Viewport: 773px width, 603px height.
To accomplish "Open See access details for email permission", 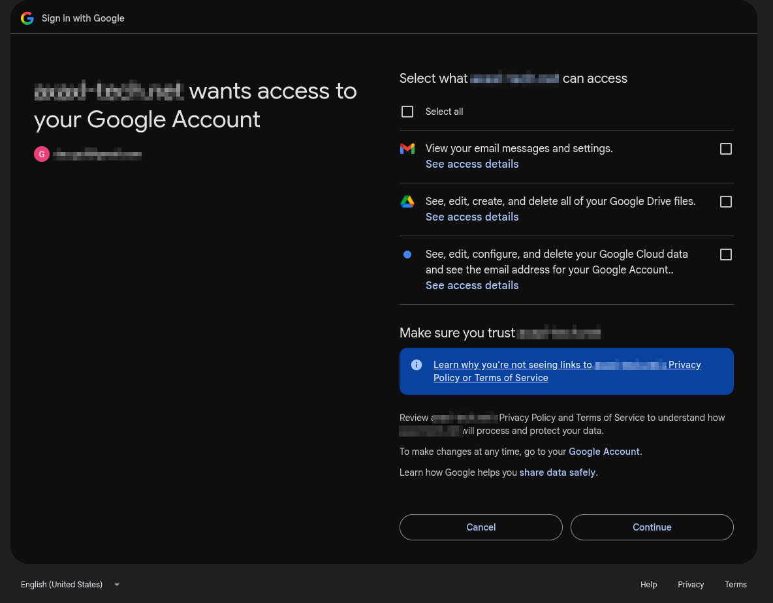I will pos(472,164).
